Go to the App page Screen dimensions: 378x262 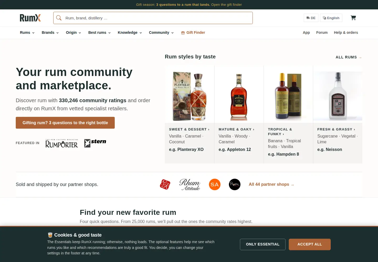[x=306, y=32]
